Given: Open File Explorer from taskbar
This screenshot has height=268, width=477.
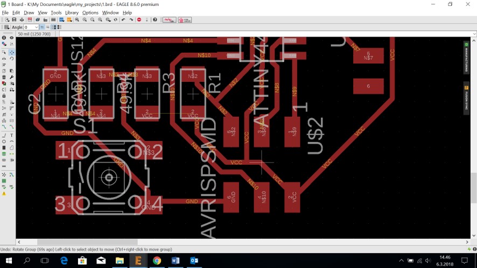Looking at the screenshot, I should pyautogui.click(x=120, y=260).
